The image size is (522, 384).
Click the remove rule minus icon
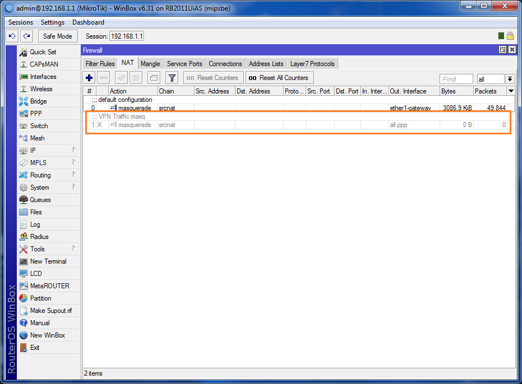pos(104,78)
